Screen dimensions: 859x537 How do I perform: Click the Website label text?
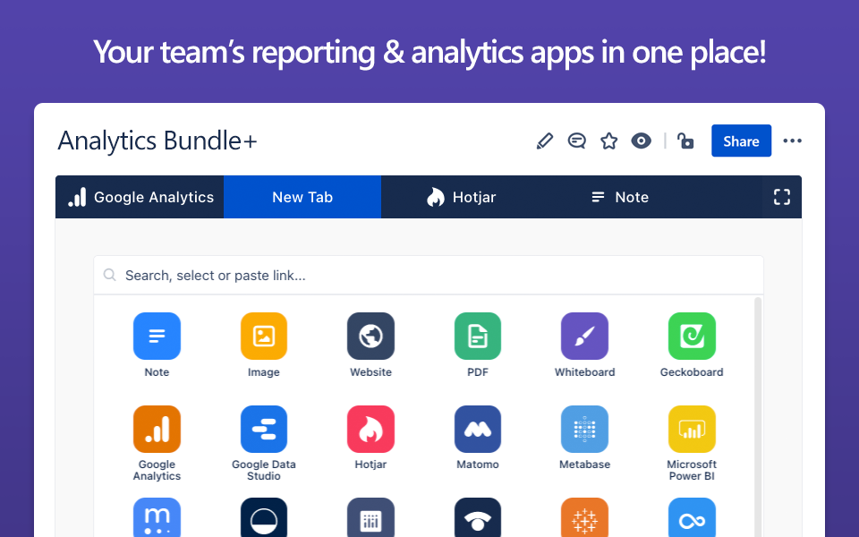point(370,372)
